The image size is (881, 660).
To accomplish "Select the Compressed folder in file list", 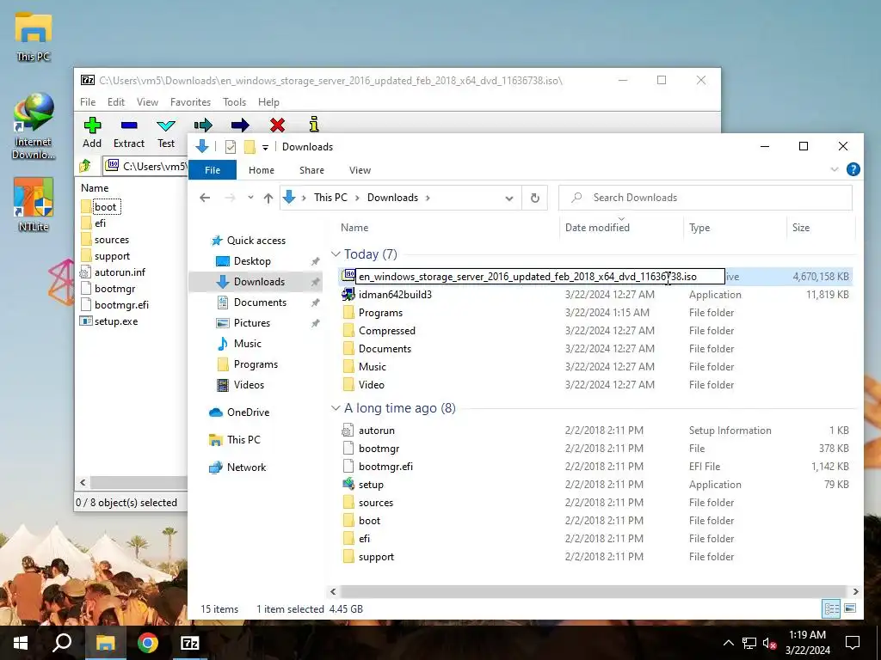I will [x=387, y=331].
